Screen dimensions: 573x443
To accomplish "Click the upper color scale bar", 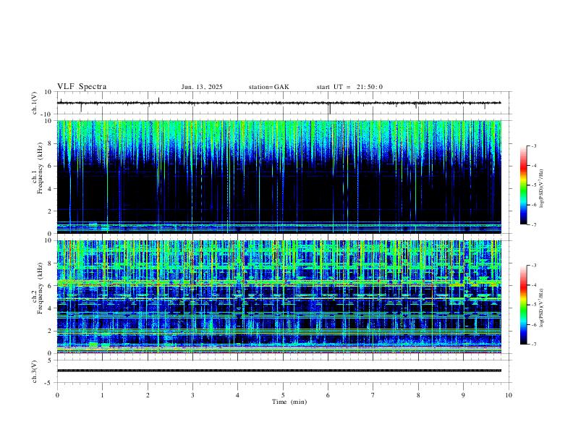I will [x=524, y=185].
